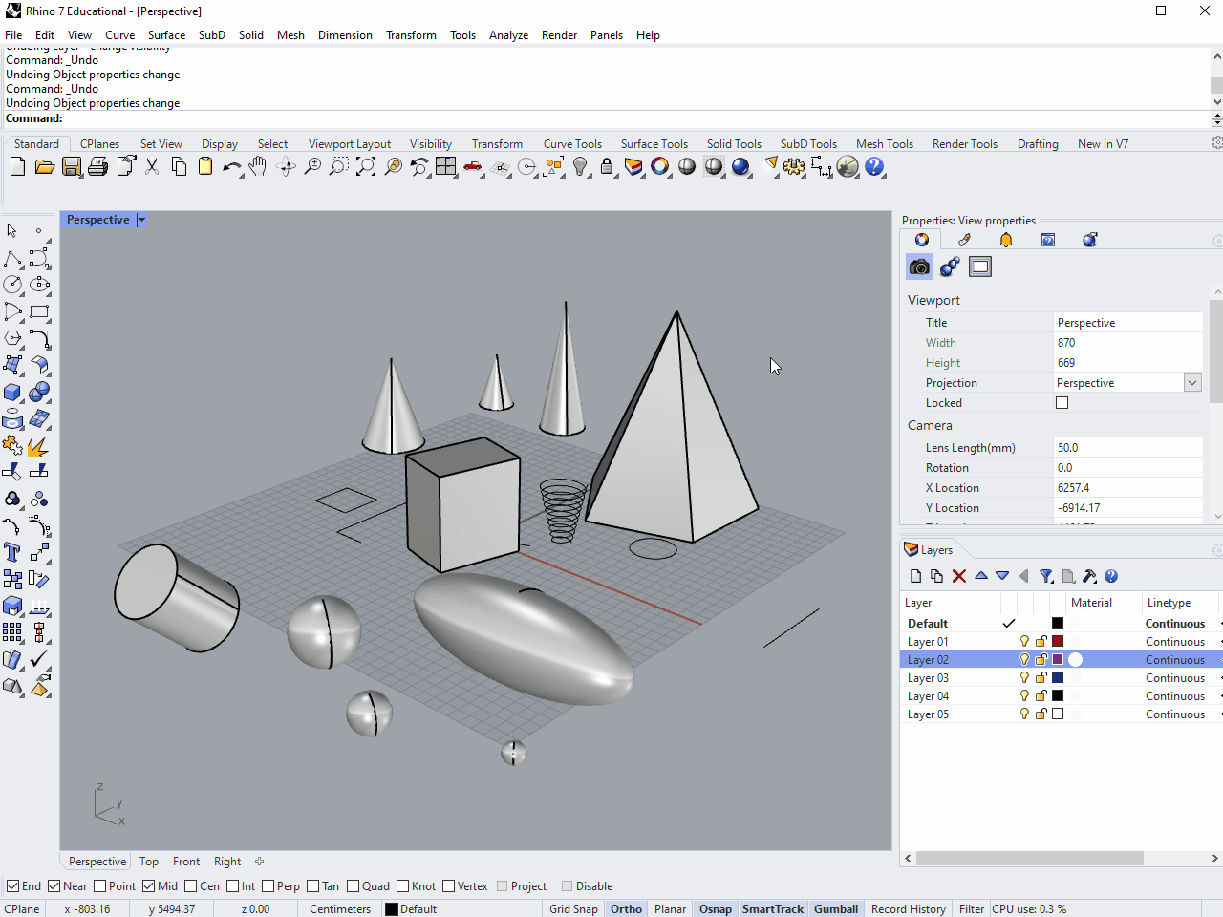Image resolution: width=1223 pixels, height=917 pixels.
Task: Open the Perspective viewport title dropdown arrow
Action: coord(141,220)
